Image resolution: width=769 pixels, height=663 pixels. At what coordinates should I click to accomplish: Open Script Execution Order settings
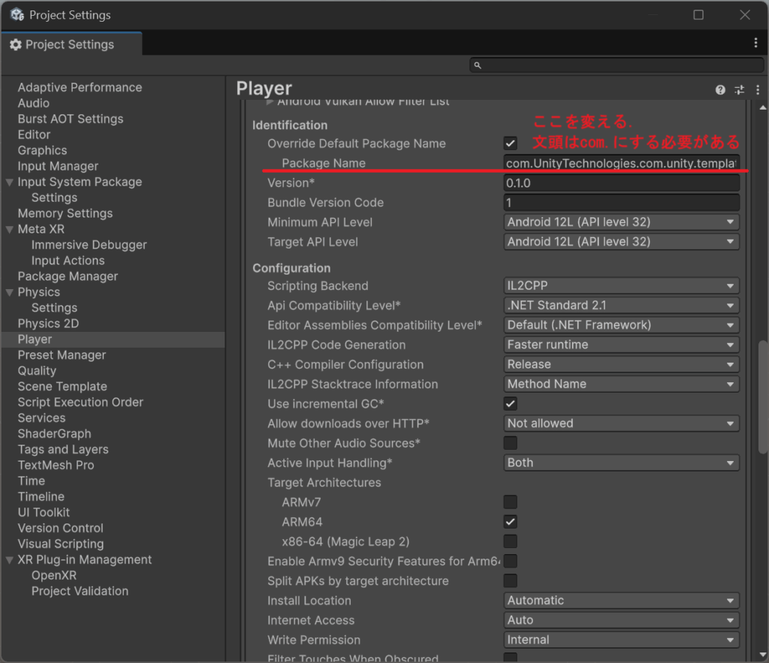click(x=80, y=402)
